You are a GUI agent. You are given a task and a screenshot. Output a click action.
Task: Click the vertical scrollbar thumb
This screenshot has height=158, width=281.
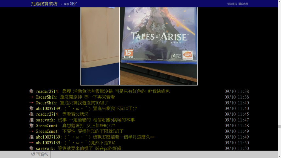[279, 126]
